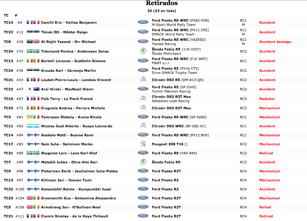The width and height of the screenshot is (307, 221).
Task: Click 'Škoda Motorsport' team name
Action: tap(167, 53)
